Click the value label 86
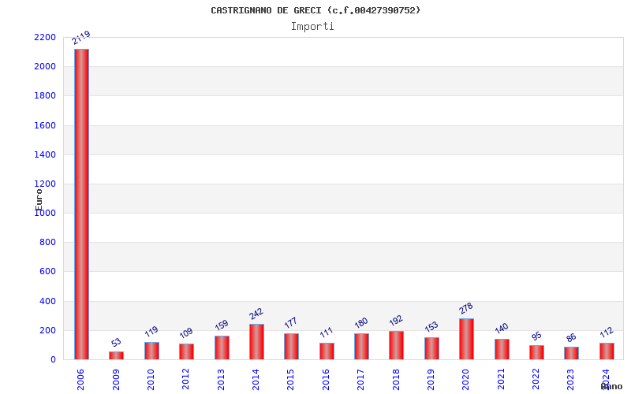The height and width of the screenshot is (394, 631). 571,338
